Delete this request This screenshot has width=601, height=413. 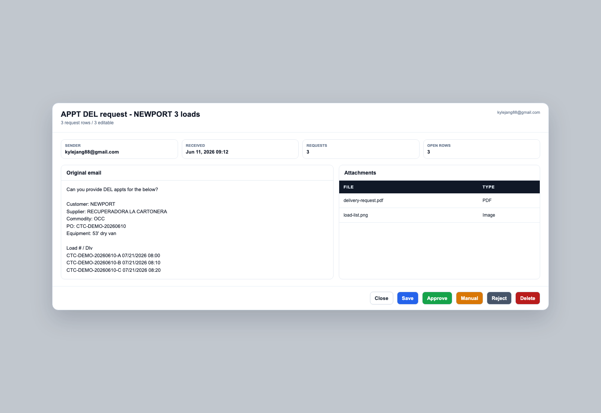[x=528, y=298]
